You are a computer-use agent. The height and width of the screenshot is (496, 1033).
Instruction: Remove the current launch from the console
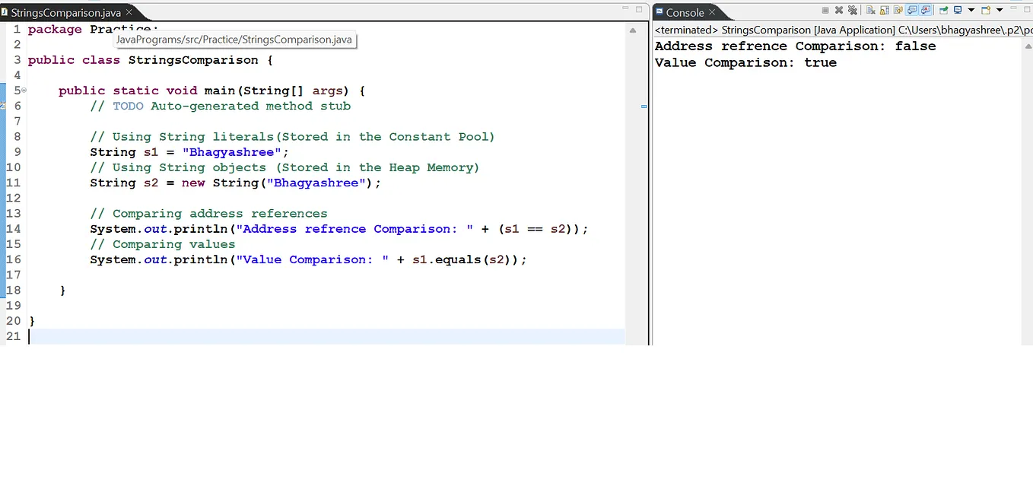pyautogui.click(x=839, y=10)
